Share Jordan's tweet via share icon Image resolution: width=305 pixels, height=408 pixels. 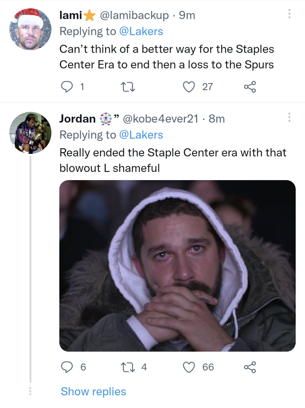coord(250,367)
